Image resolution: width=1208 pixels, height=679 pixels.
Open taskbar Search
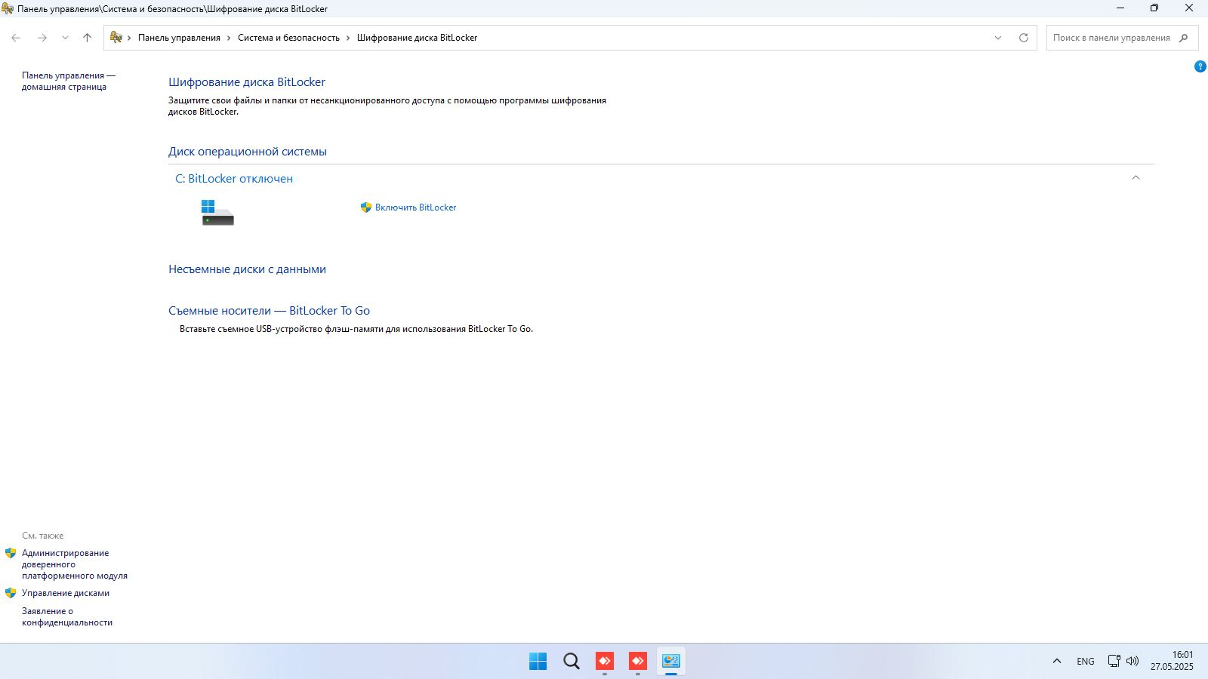tap(572, 662)
